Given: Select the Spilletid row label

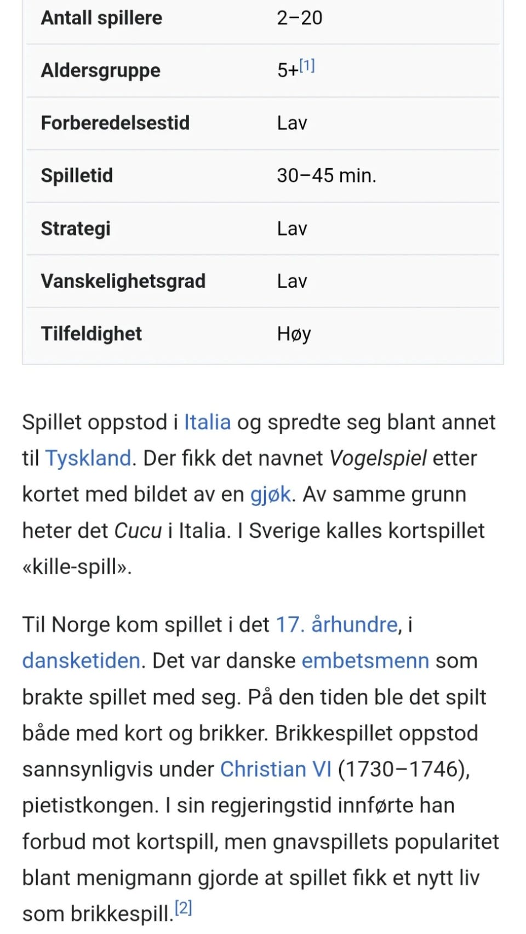Looking at the screenshot, I should (x=77, y=176).
